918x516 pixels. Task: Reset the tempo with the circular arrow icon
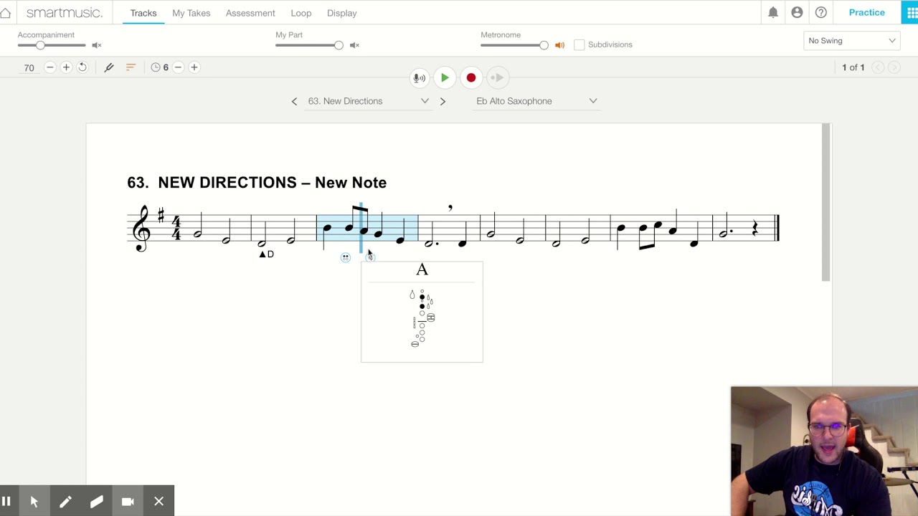(x=82, y=67)
